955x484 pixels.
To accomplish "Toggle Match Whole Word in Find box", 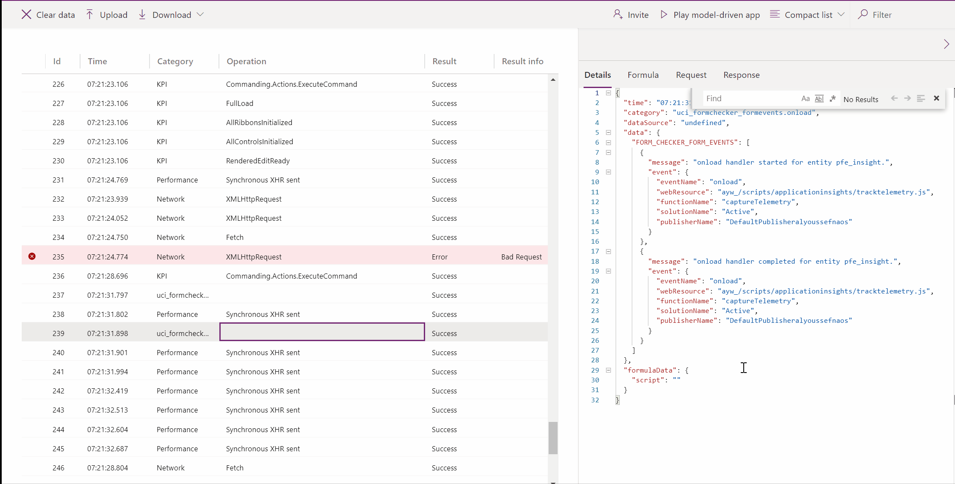I will point(819,99).
